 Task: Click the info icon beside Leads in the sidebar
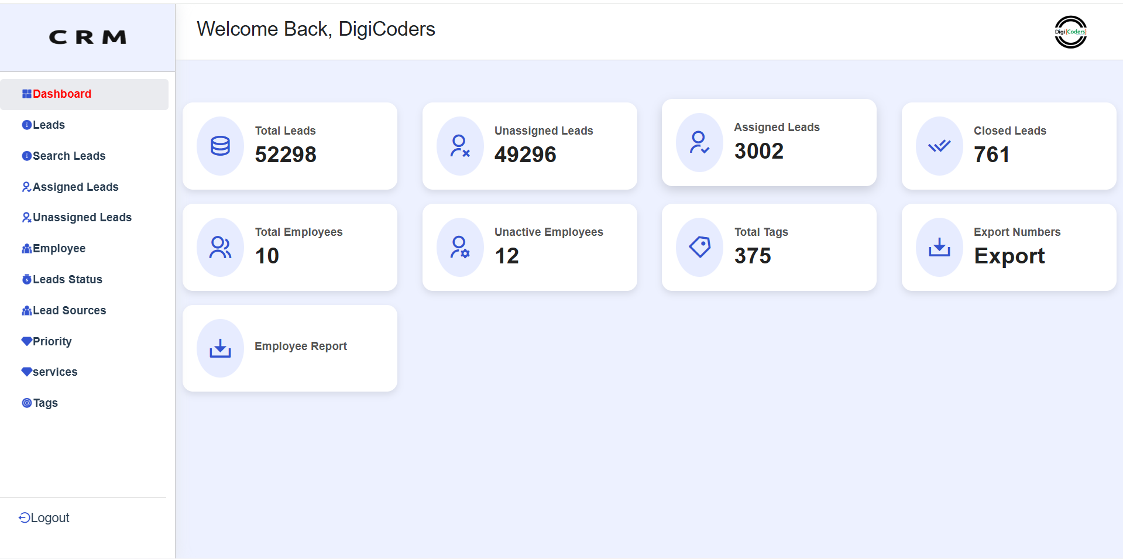coord(27,125)
